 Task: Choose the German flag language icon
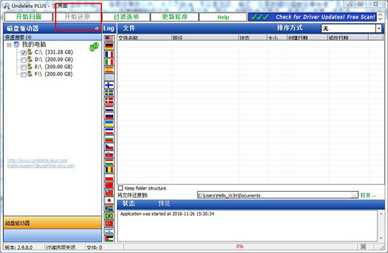(109, 47)
